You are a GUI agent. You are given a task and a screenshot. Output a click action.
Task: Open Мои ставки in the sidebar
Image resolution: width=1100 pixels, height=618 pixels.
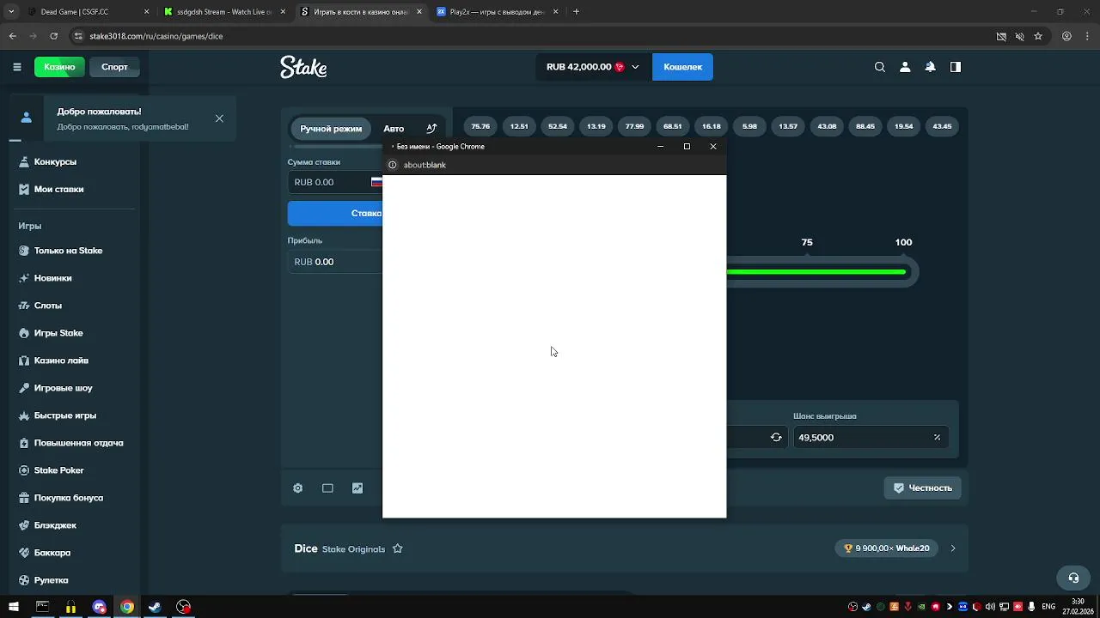point(58,189)
